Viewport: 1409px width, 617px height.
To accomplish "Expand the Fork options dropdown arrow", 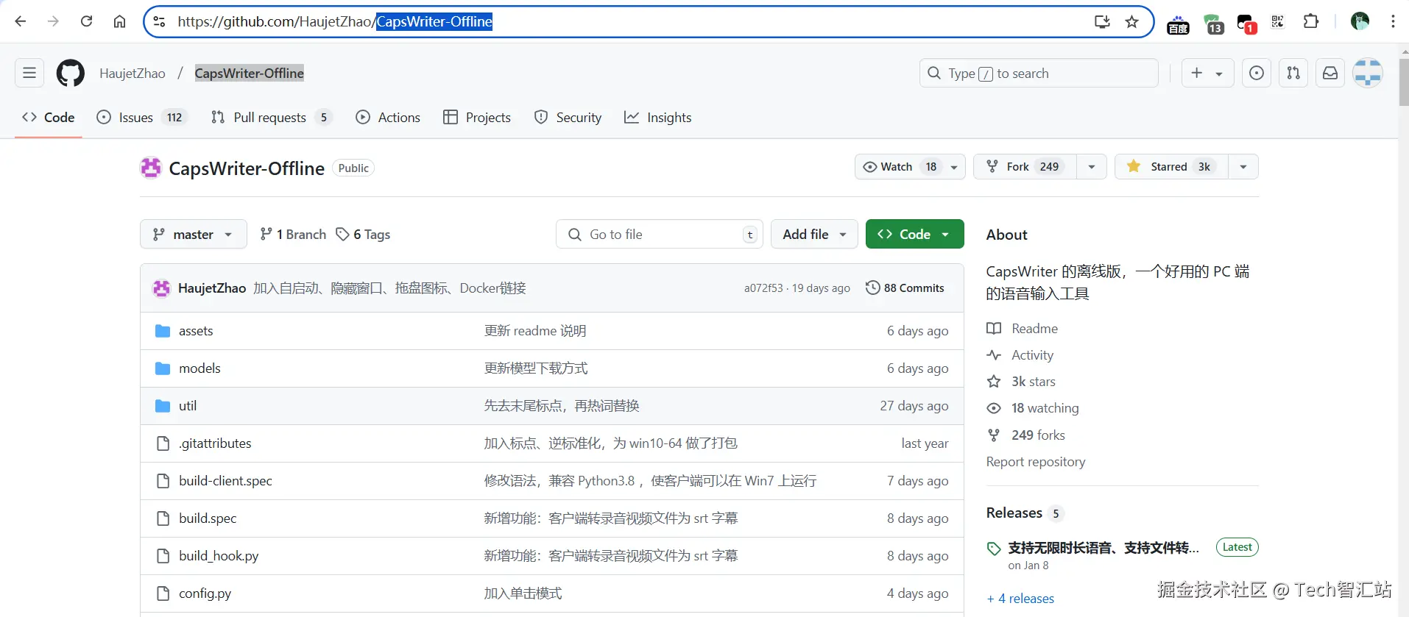I will coord(1092,167).
